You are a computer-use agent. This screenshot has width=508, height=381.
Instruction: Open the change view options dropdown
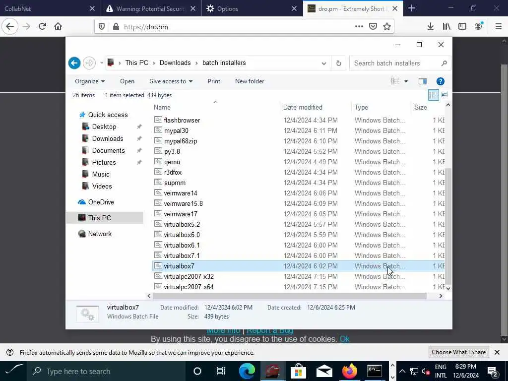click(406, 81)
